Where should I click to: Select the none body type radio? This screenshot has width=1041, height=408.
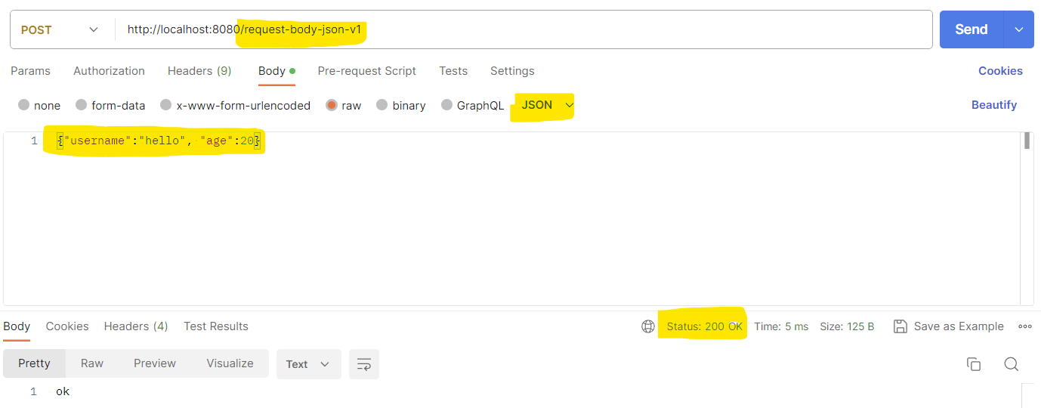tap(24, 105)
